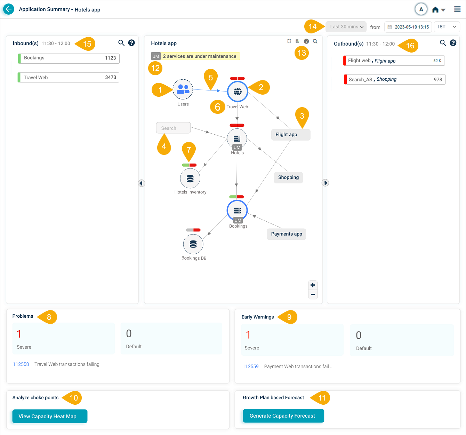Open the Last 30 mins dropdown
466x435 pixels.
(x=346, y=27)
